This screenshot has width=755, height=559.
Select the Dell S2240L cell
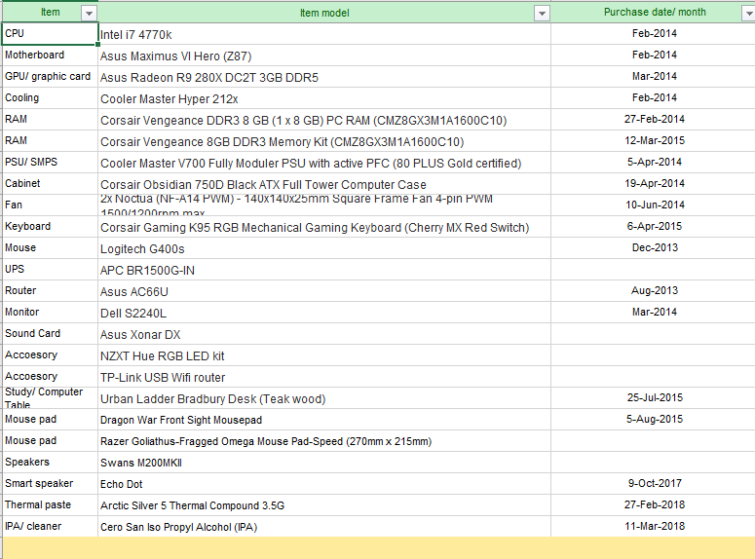click(324, 312)
